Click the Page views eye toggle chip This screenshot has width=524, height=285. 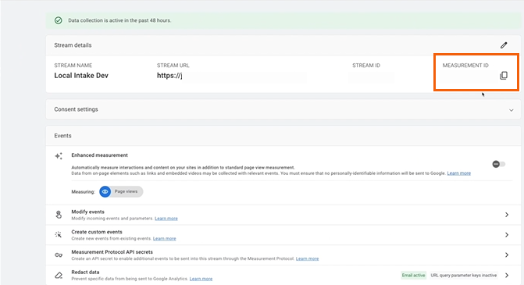click(x=121, y=191)
